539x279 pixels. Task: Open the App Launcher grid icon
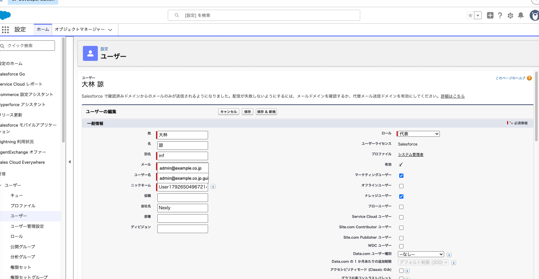tap(5, 30)
